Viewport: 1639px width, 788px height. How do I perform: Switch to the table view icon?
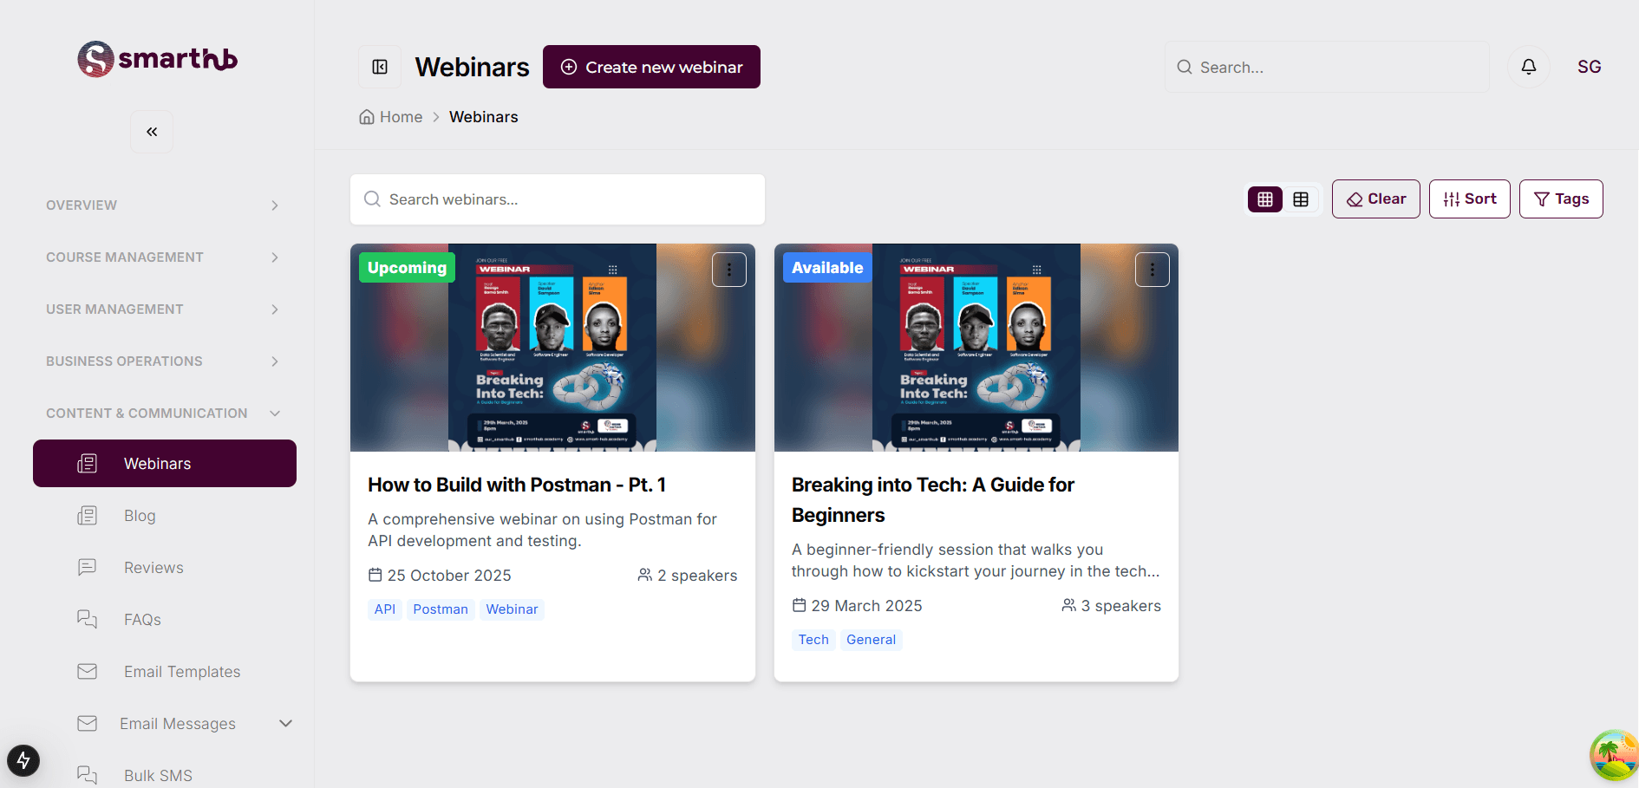1301,199
